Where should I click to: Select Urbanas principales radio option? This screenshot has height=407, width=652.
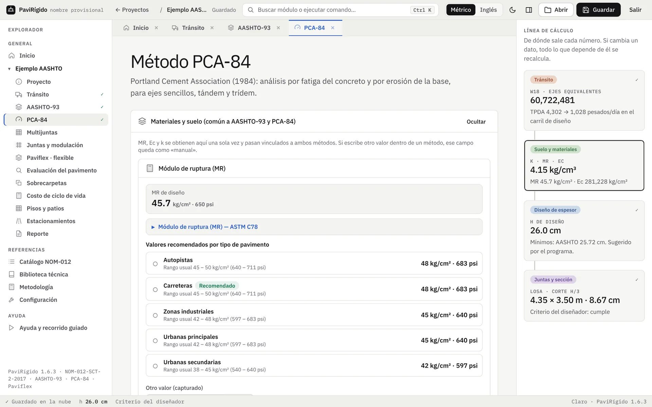click(155, 341)
